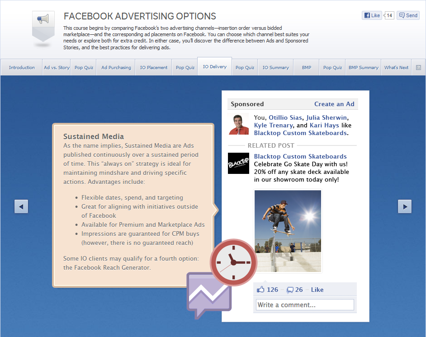
Task: Click the Create an Ad link
Action: pos(334,104)
